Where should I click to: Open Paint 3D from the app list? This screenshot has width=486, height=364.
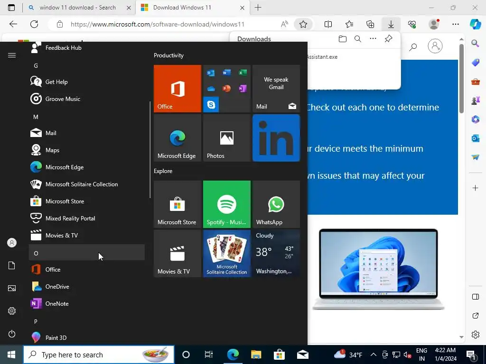87,337
